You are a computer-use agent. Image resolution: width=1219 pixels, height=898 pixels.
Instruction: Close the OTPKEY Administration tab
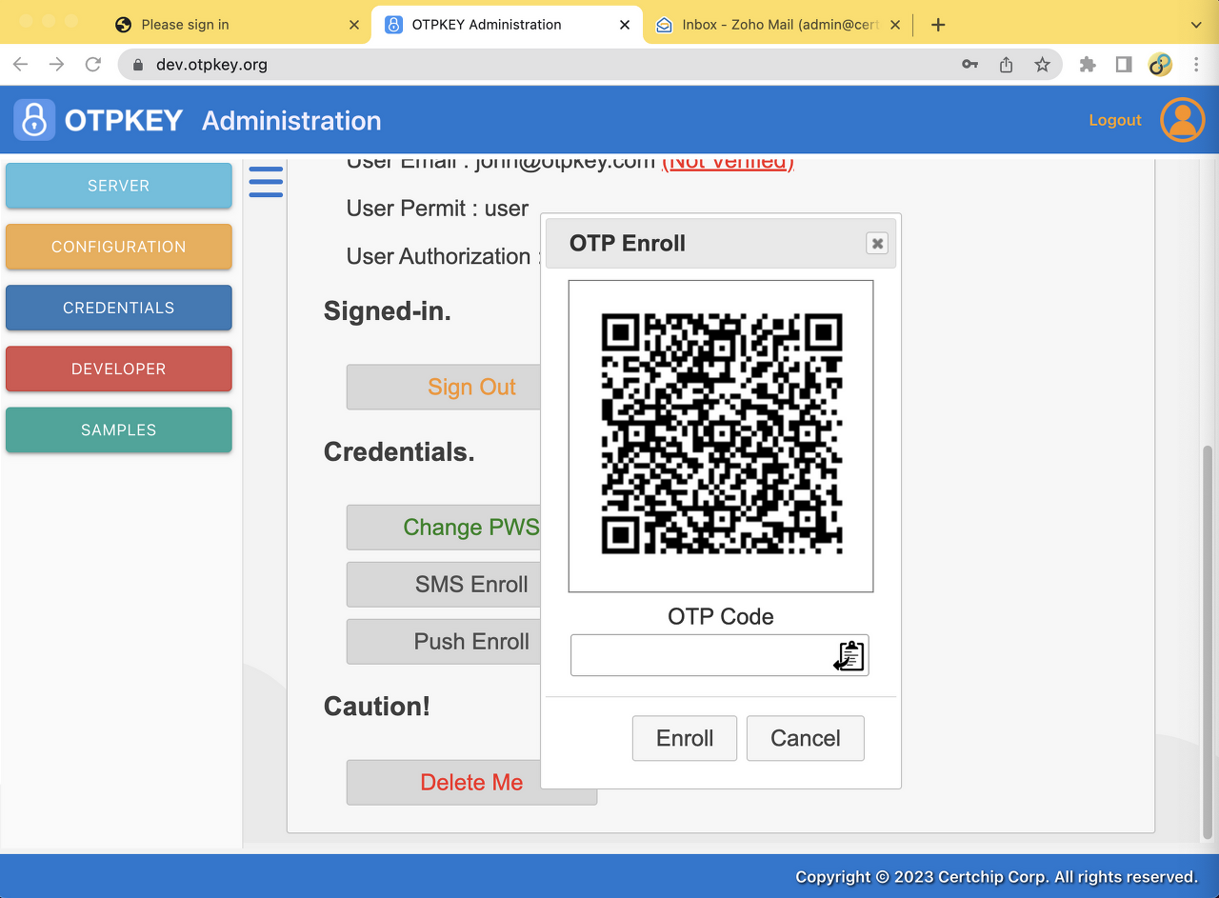tap(625, 25)
